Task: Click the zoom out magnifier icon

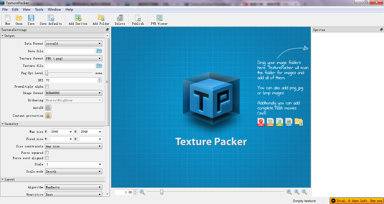Action: (x=142, y=192)
